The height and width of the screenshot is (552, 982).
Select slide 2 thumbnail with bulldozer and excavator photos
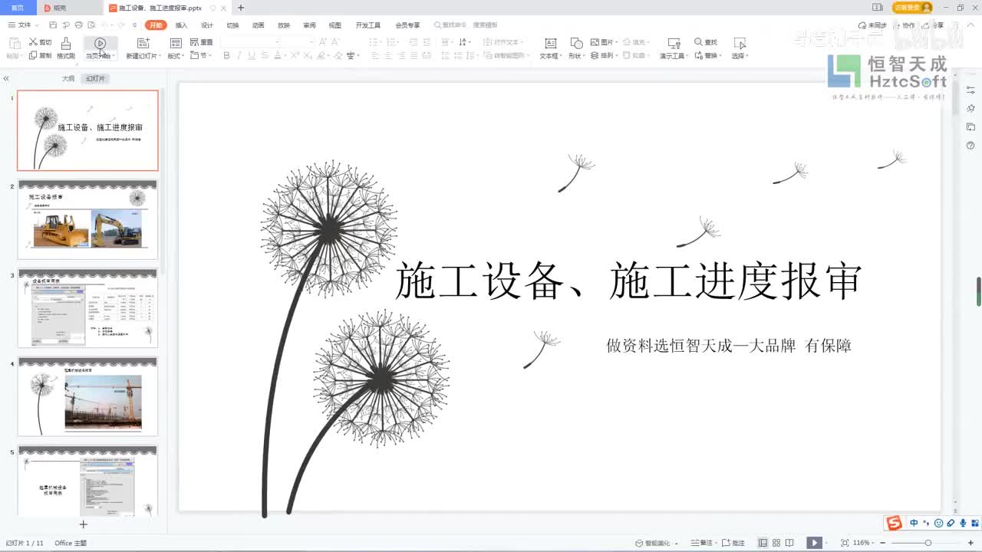tap(87, 220)
